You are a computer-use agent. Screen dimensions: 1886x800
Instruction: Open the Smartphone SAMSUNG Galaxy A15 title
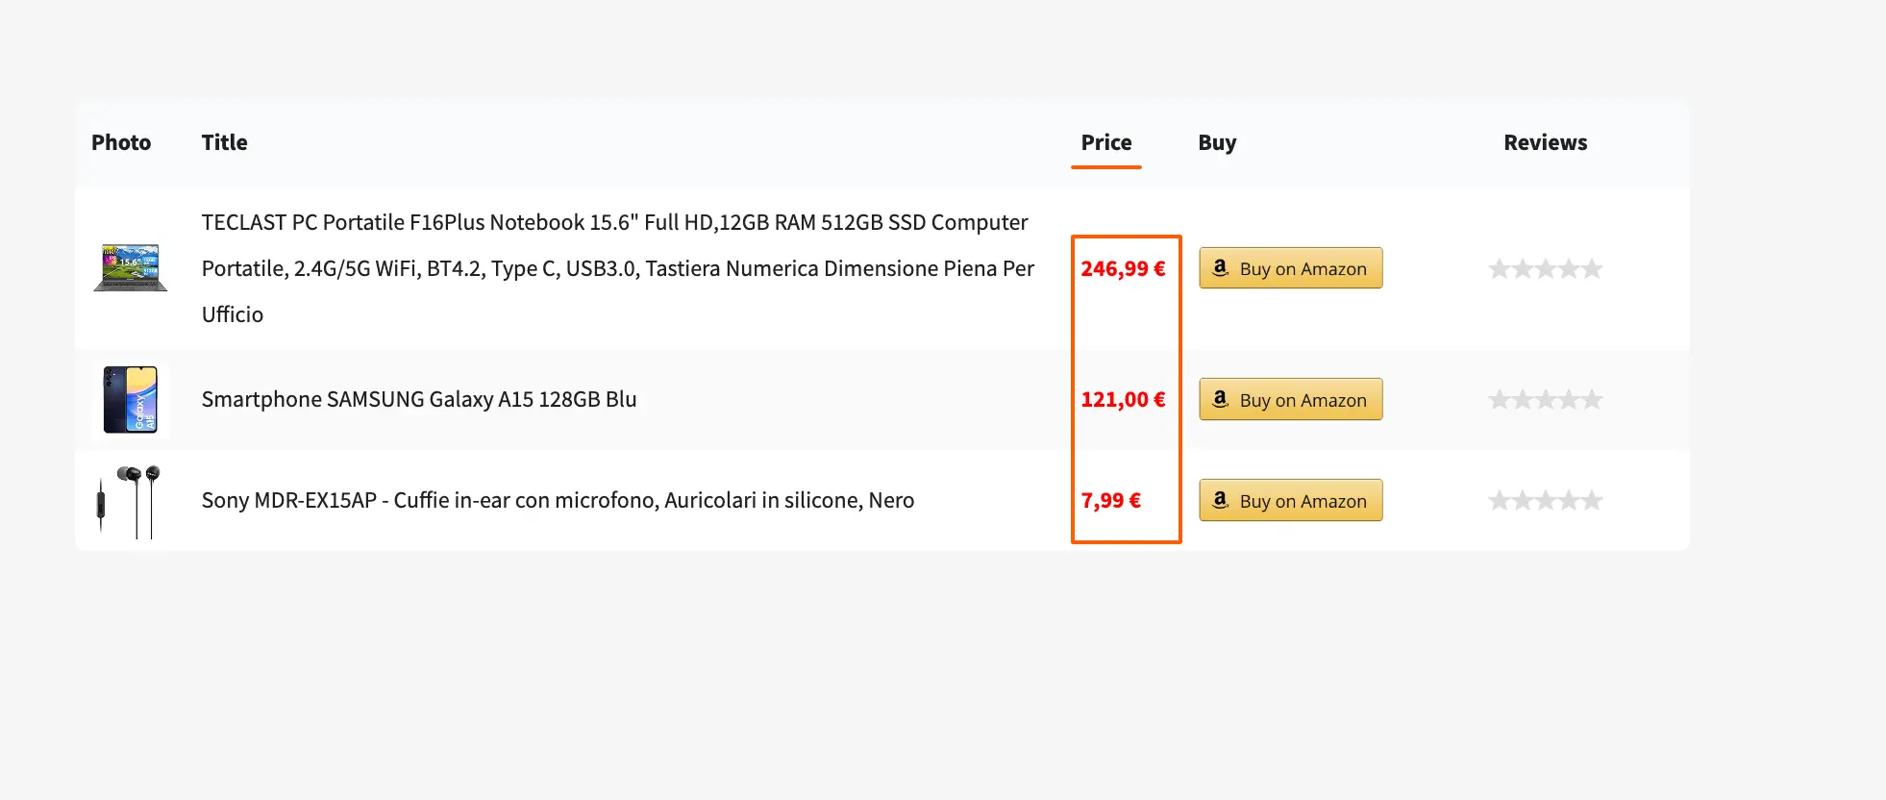click(x=419, y=399)
